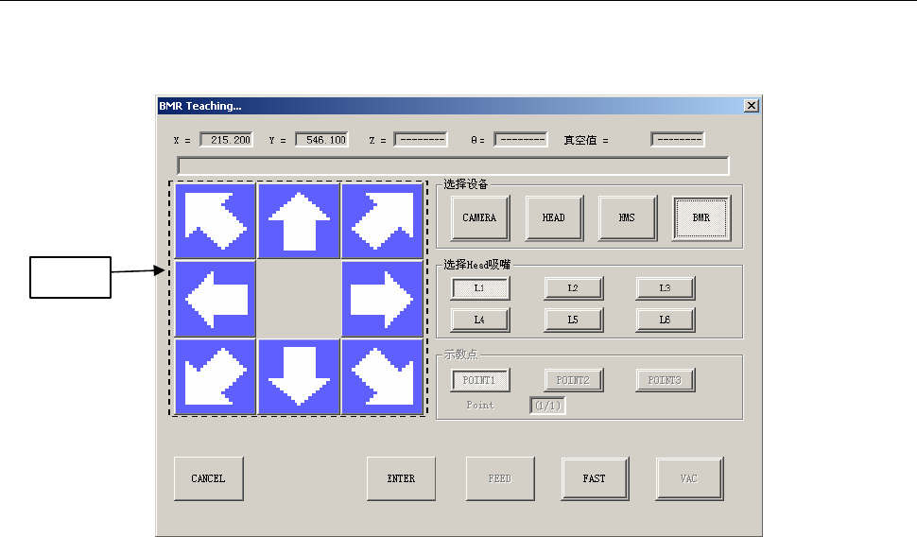Move right with the right arrow button
This screenshot has width=917, height=537.
click(383, 299)
